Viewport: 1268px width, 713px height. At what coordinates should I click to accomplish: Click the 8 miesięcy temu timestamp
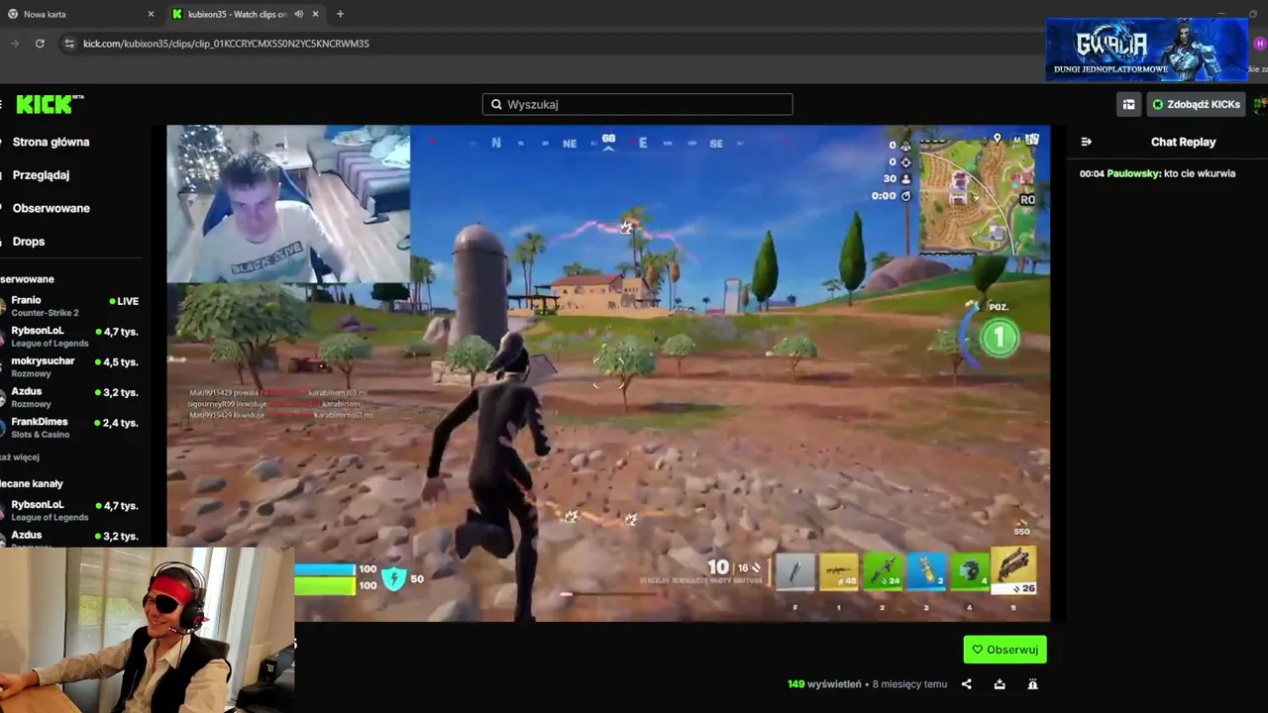click(x=909, y=684)
